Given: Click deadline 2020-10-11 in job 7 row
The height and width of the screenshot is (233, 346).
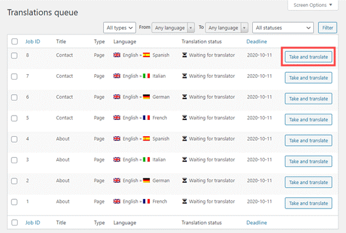Looking at the screenshot, I should (x=259, y=76).
